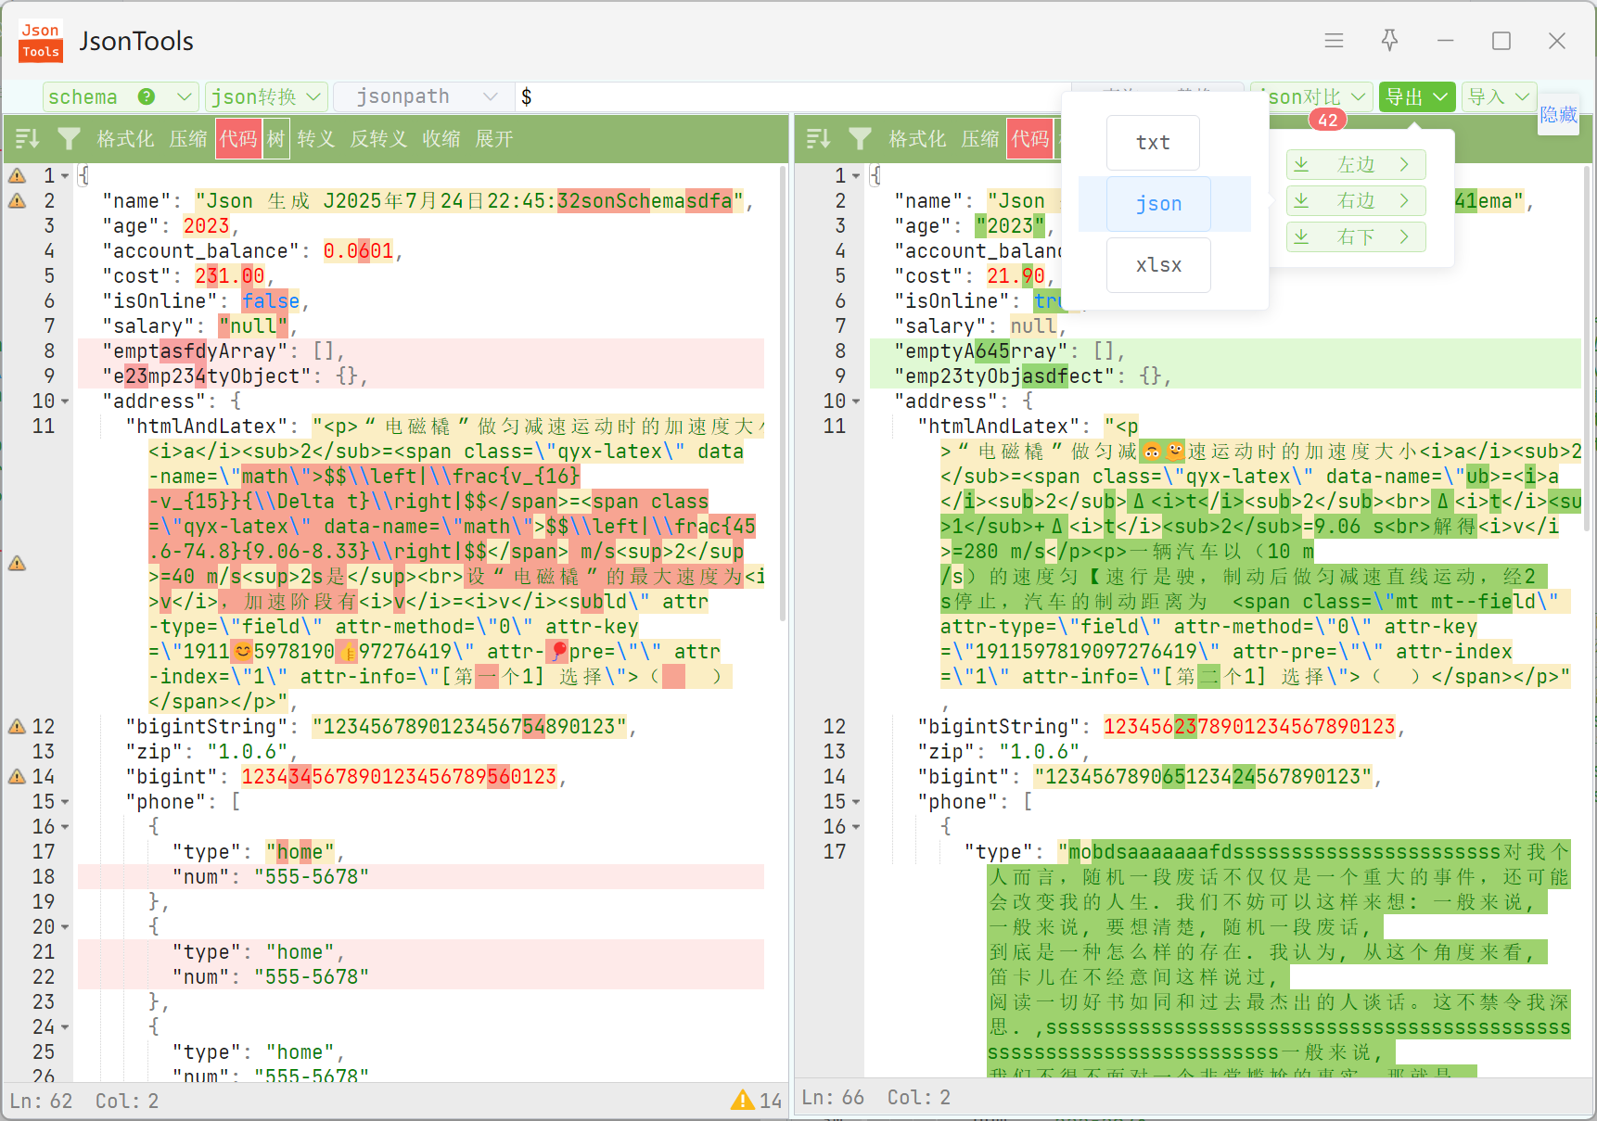
Task: Click the warning icon on line 14
Action: coord(17,776)
